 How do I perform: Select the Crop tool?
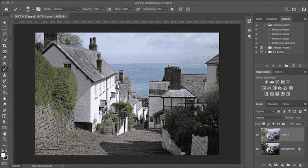4,46
